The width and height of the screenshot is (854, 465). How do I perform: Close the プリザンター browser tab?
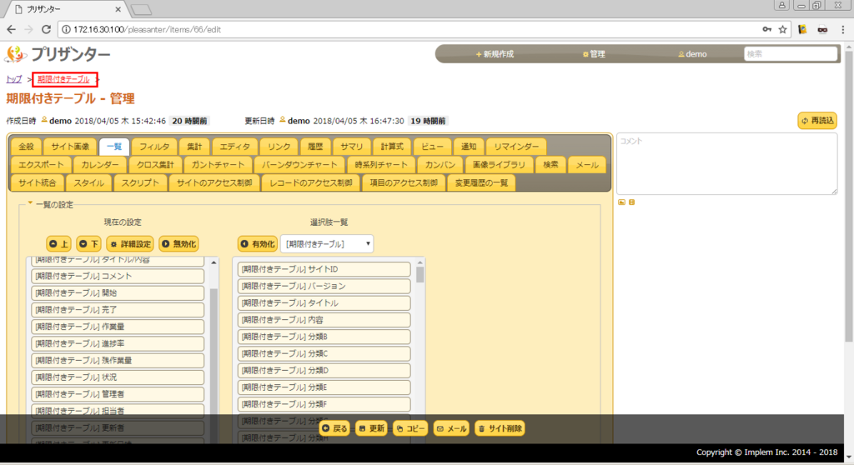point(118,9)
